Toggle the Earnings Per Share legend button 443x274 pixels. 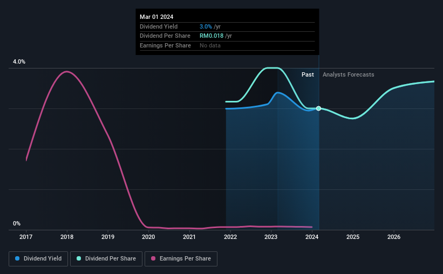pos(181,259)
